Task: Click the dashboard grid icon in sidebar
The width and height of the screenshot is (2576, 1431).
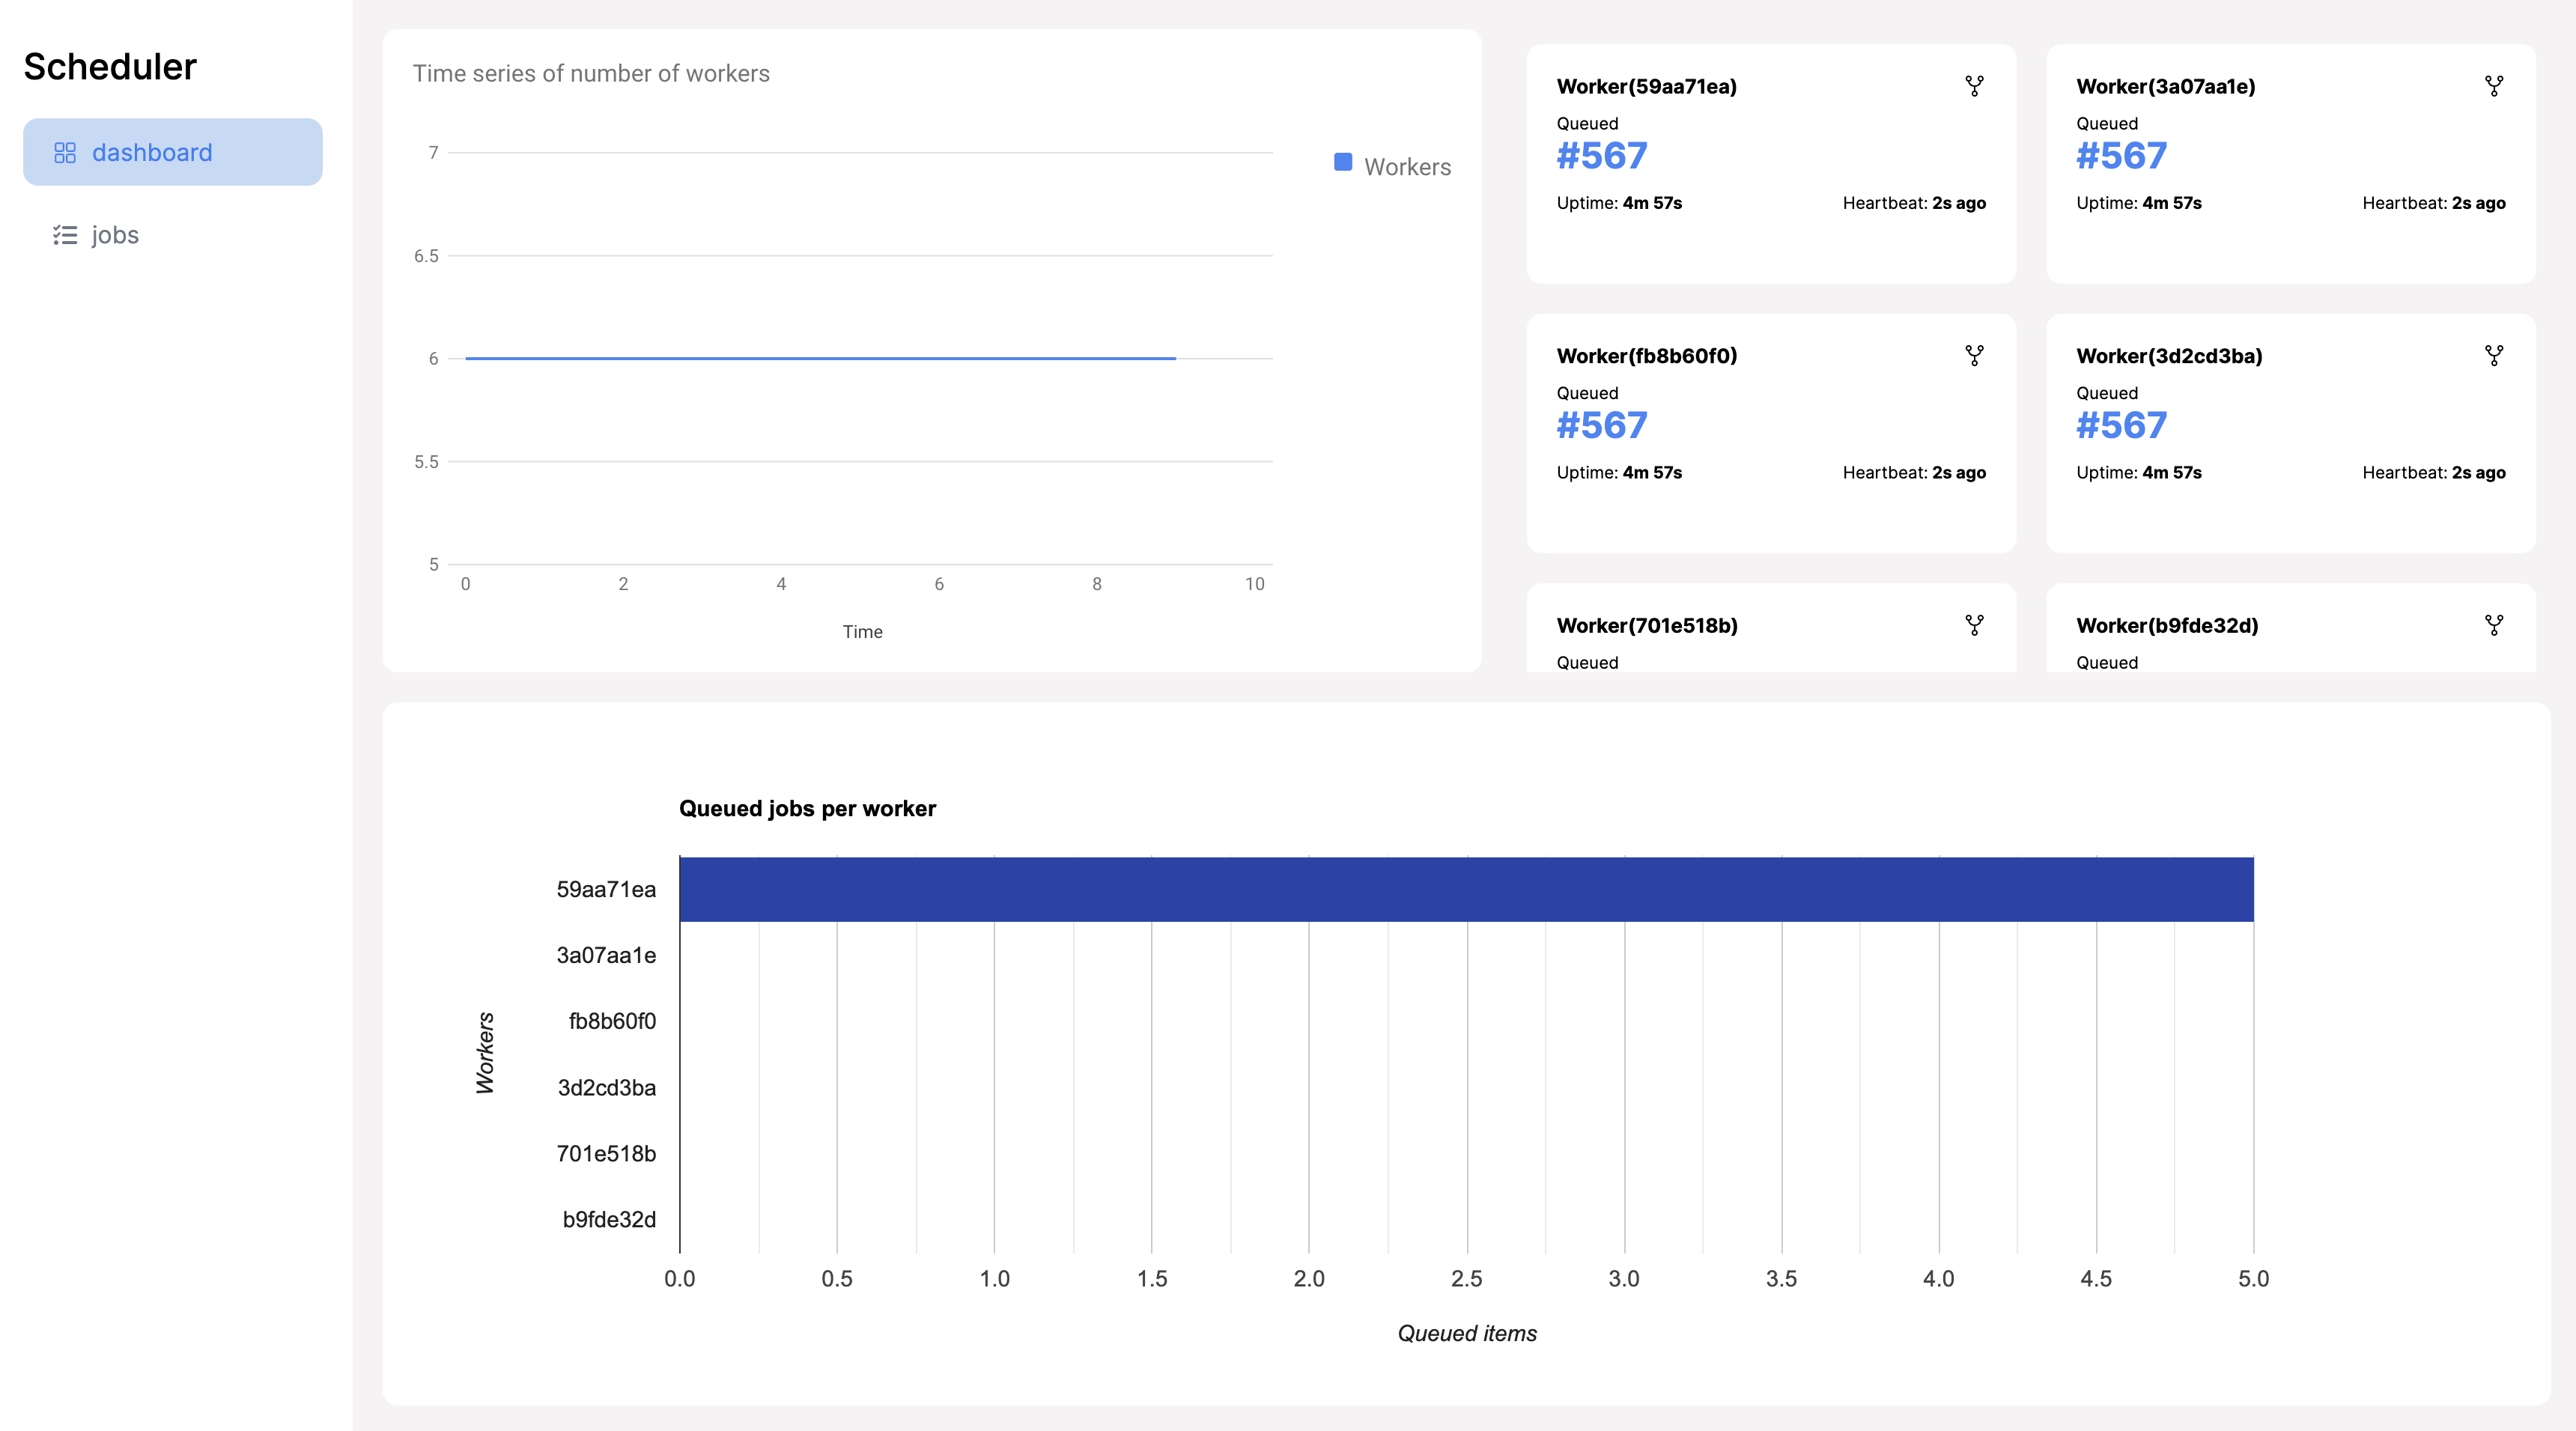Action: [x=65, y=153]
